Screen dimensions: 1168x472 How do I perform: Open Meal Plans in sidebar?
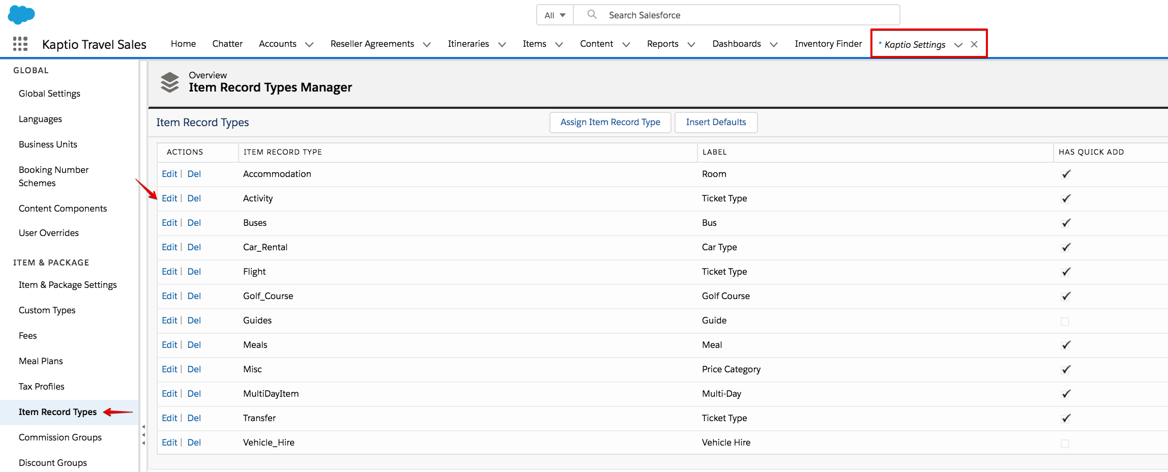point(41,361)
